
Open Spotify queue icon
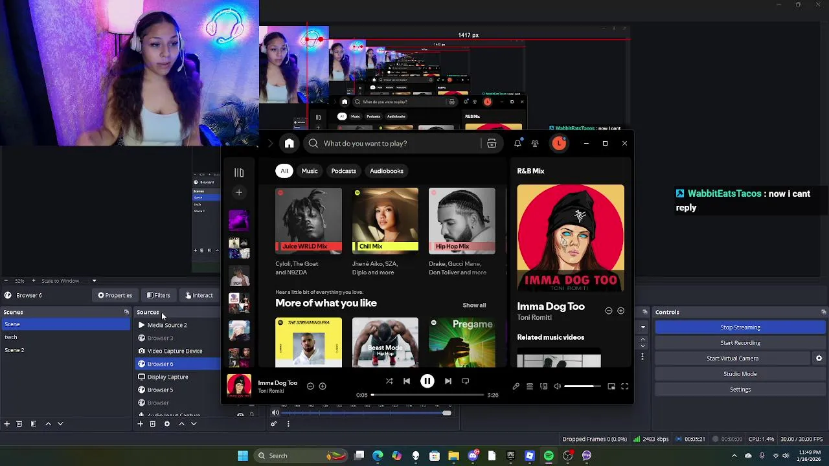click(530, 386)
